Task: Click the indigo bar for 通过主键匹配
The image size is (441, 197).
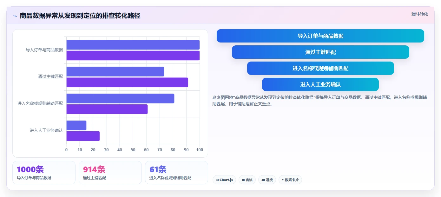Action: [115, 71]
